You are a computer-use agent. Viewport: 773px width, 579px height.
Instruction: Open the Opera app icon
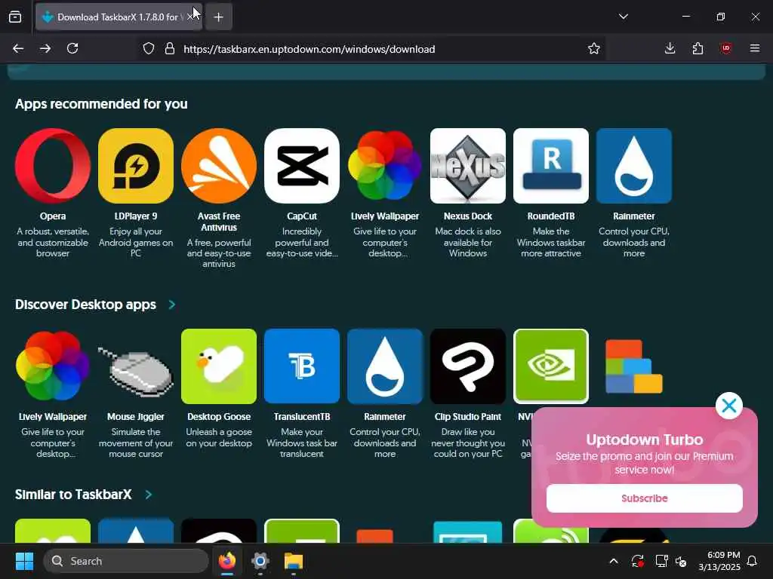[53, 166]
